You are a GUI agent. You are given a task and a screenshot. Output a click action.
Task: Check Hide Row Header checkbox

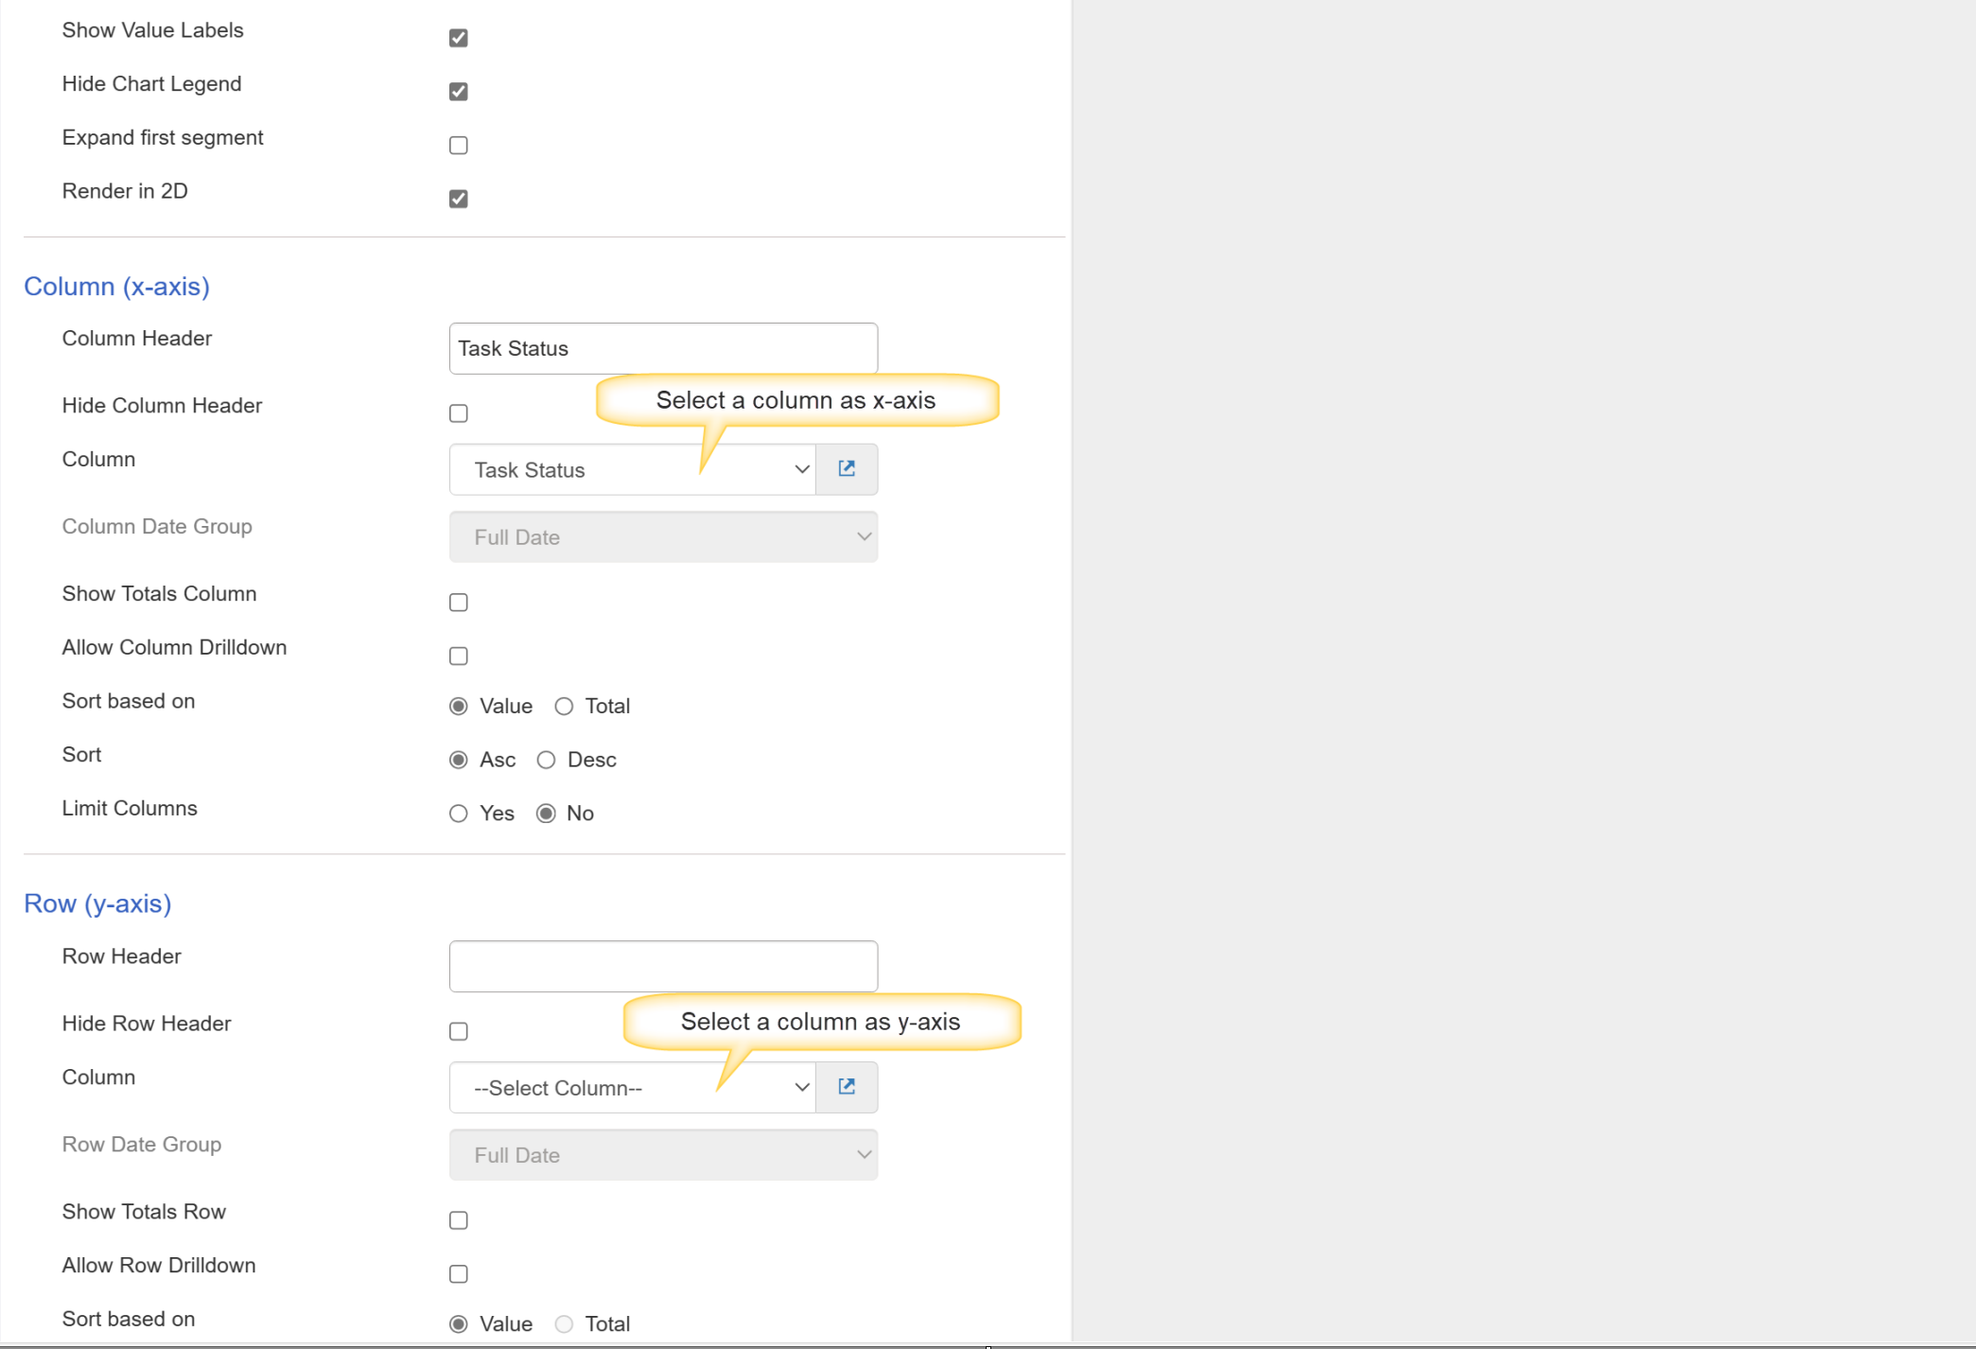point(459,1031)
